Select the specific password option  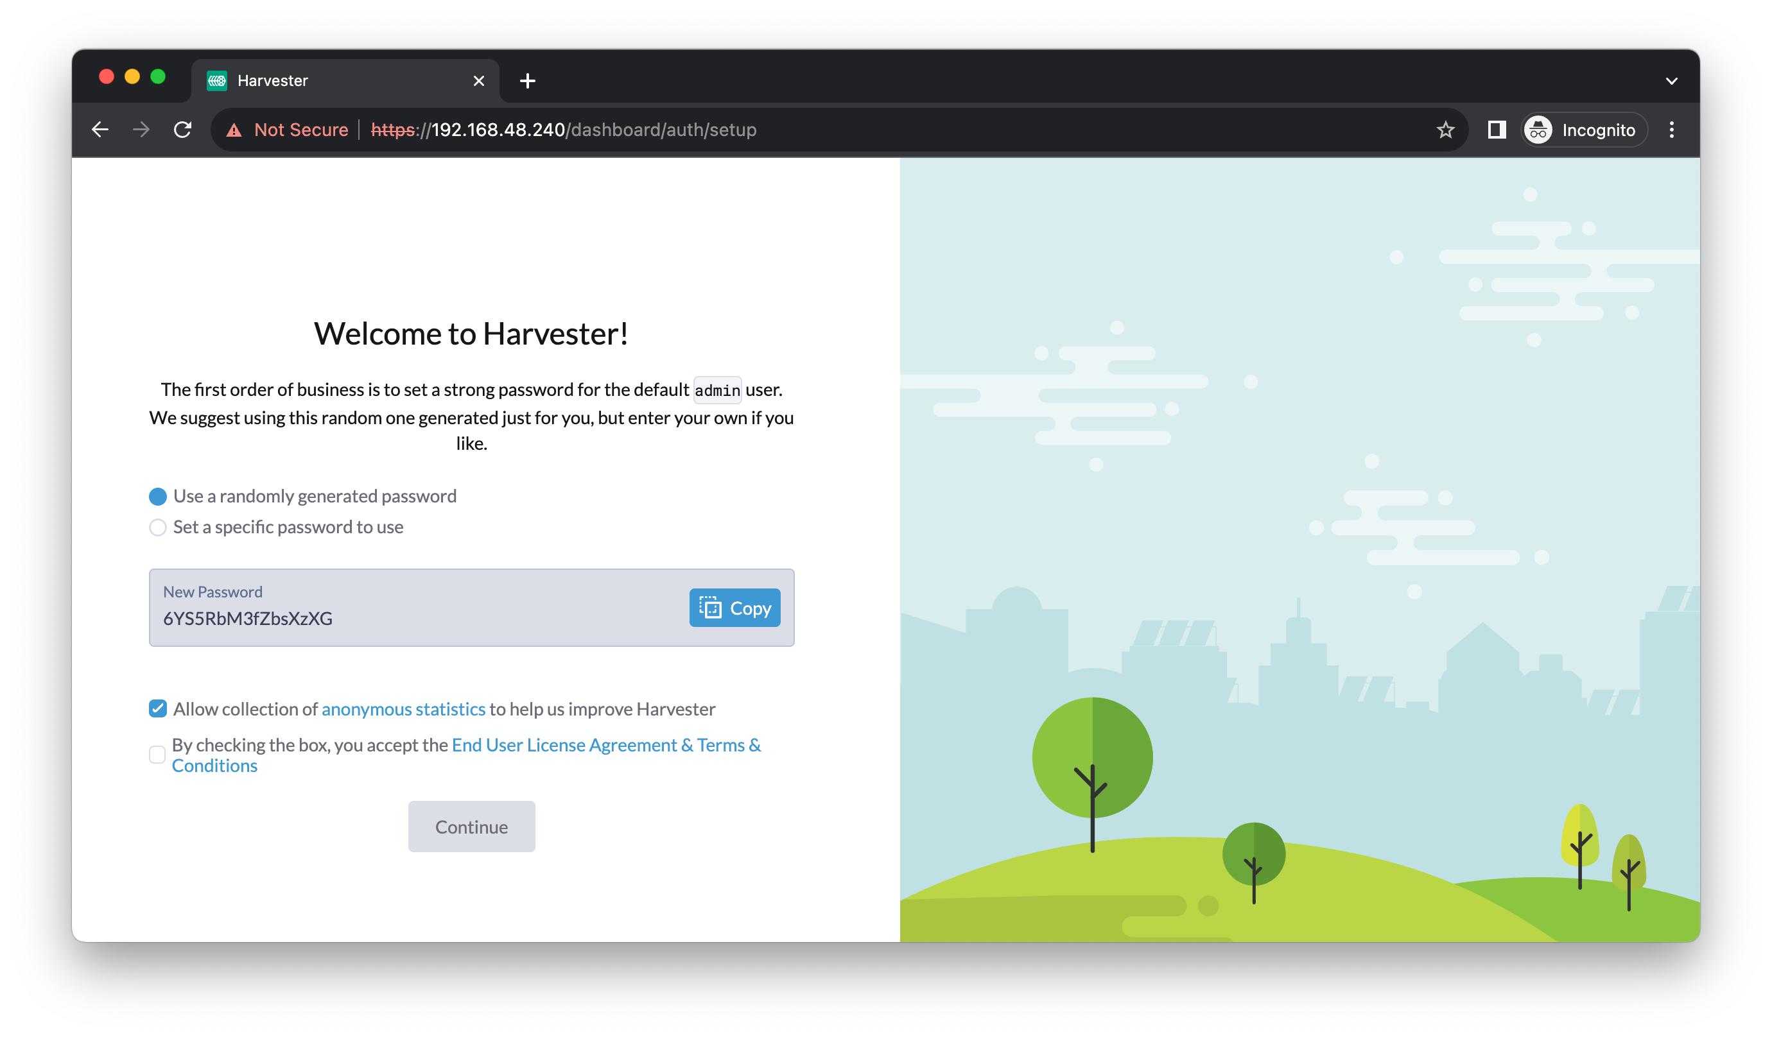click(x=158, y=526)
